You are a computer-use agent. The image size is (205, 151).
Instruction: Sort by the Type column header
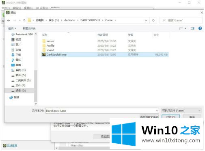pos(131,35)
